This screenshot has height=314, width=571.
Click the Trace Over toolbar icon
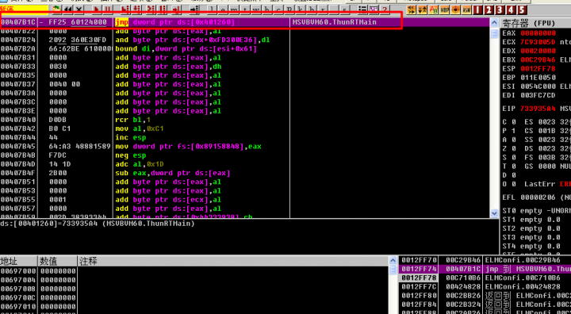pyautogui.click(x=163, y=9)
